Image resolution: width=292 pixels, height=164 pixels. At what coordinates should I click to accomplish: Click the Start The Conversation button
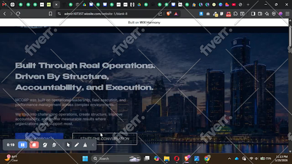(105, 139)
